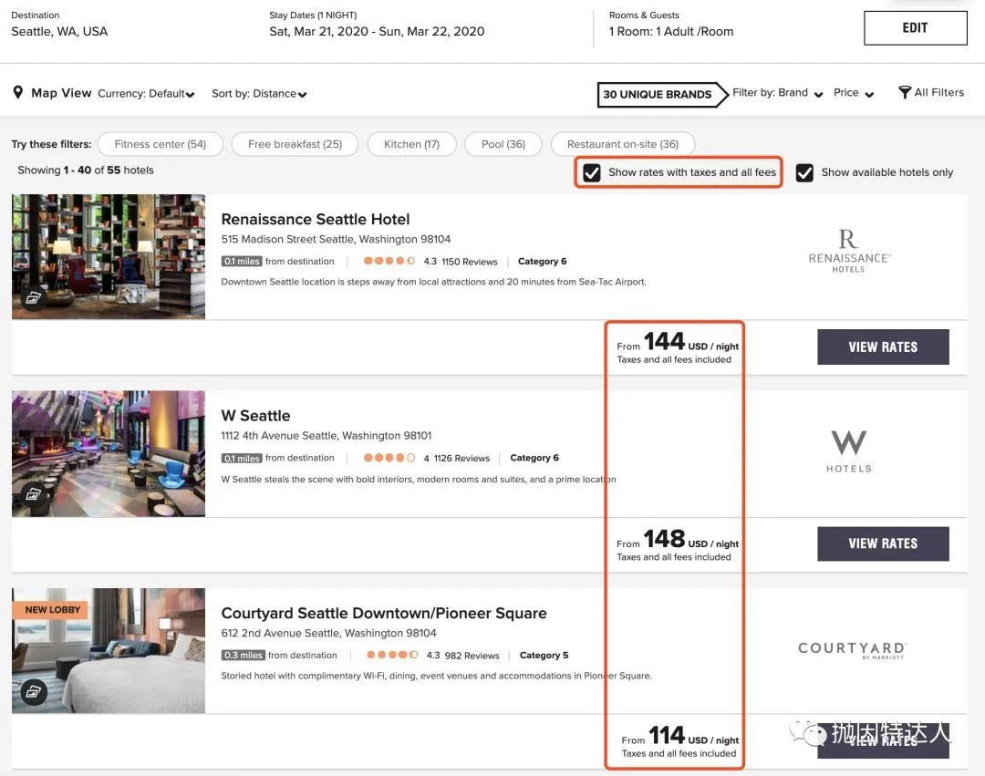Click the star rating of W Seattle
The height and width of the screenshot is (776, 985).
389,458
